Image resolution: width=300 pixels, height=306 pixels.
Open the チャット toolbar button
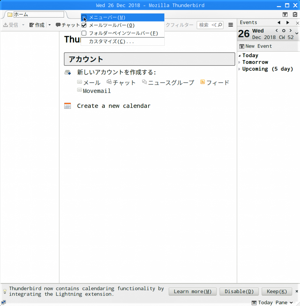(x=68, y=25)
